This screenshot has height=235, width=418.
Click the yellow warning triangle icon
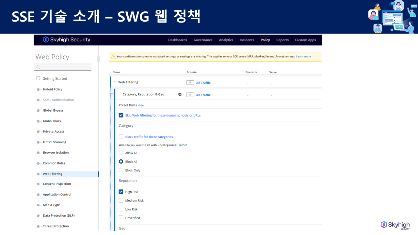[x=113, y=56]
